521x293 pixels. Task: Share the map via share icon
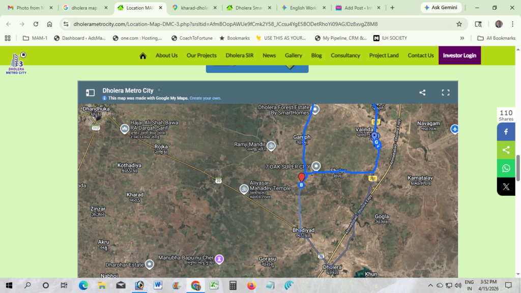[x=422, y=93]
